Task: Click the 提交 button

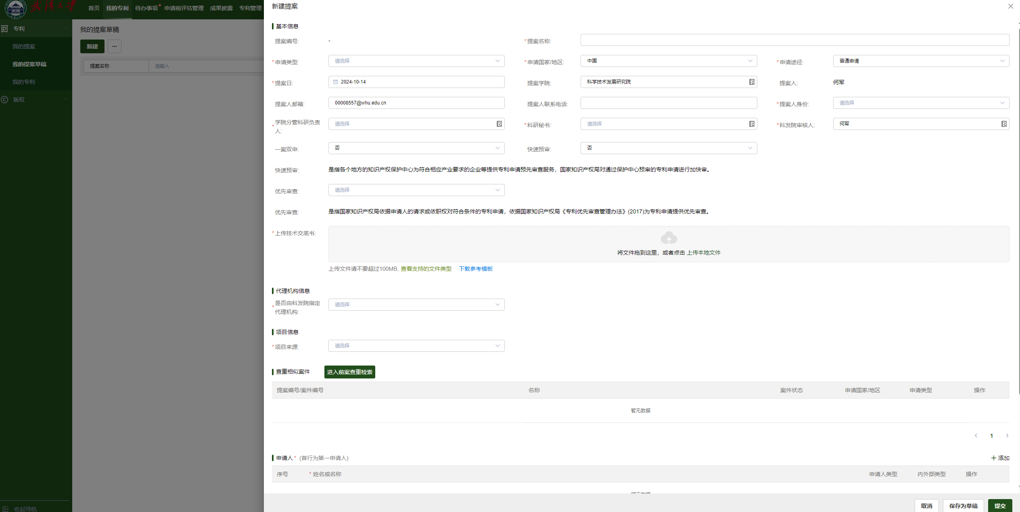Action: pyautogui.click(x=1000, y=506)
